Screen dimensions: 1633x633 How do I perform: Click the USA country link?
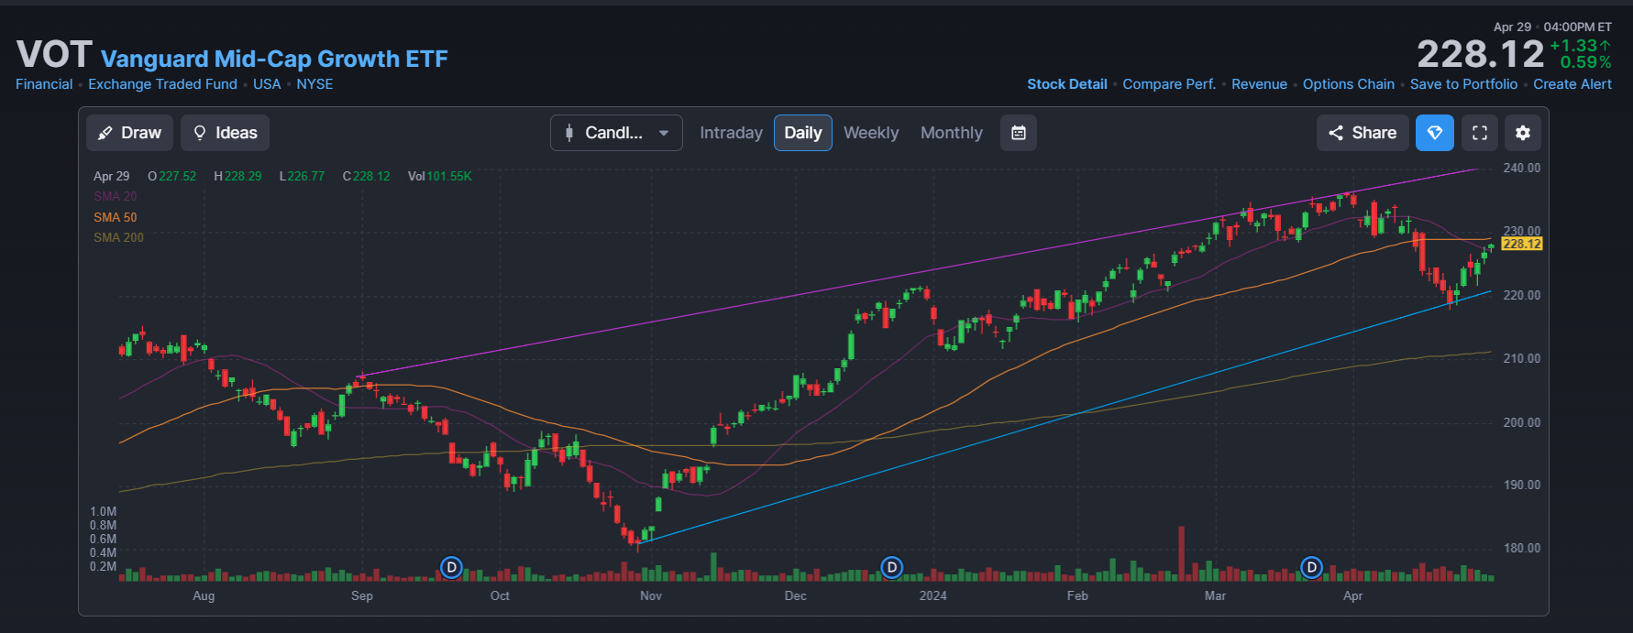click(x=267, y=84)
